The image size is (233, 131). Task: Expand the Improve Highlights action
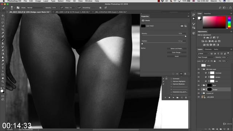[x=171, y=82]
